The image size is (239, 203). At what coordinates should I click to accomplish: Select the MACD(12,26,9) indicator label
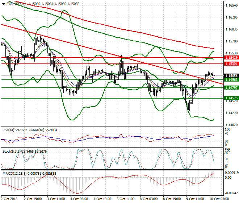pyautogui.click(x=14, y=174)
